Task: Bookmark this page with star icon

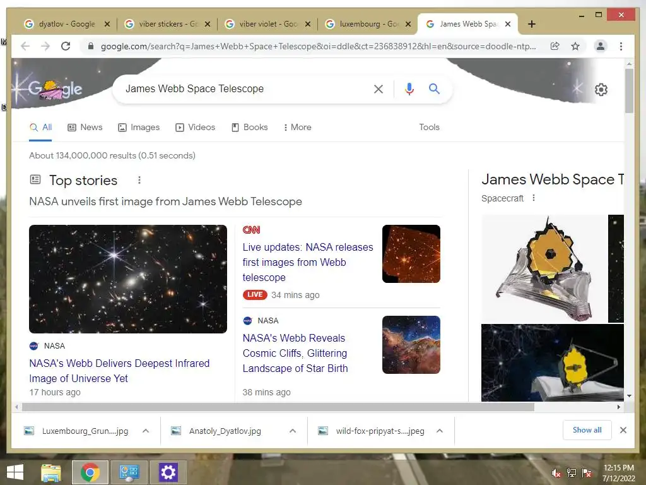Action: [575, 46]
